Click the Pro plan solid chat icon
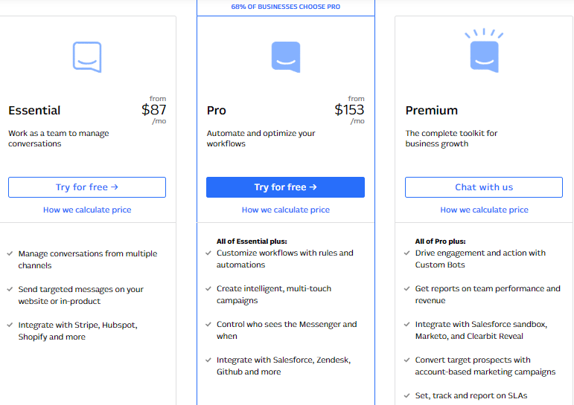This screenshot has height=405, width=574. (286, 57)
